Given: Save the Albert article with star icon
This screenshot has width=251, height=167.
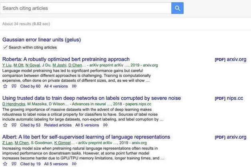Looking at the screenshot, I should 5,164.
